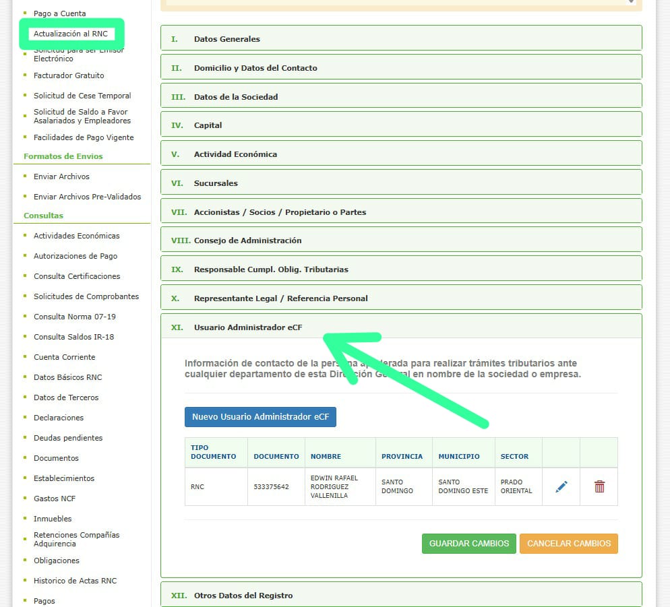Open Obligaciones sidebar link
Image resolution: width=670 pixels, height=607 pixels.
click(x=57, y=561)
